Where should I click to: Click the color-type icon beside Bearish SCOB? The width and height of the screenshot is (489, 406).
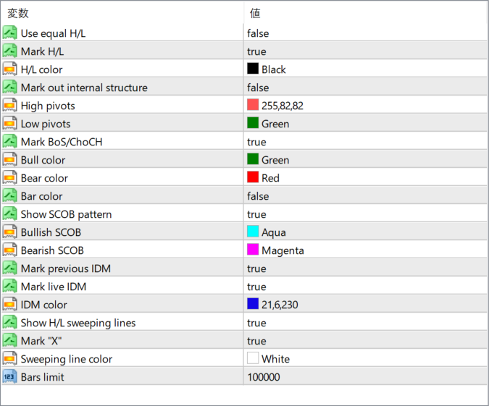click(9, 250)
